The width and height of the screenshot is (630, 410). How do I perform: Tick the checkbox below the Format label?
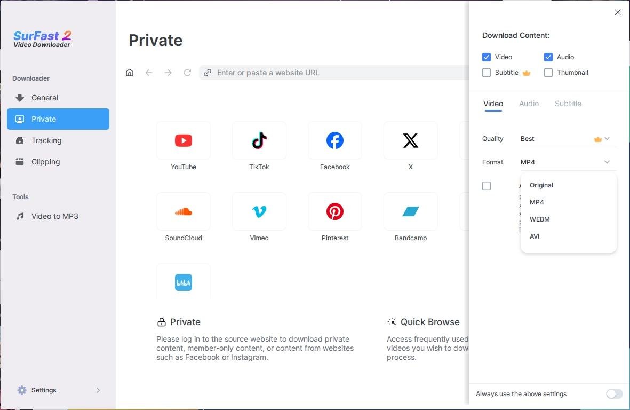click(486, 186)
